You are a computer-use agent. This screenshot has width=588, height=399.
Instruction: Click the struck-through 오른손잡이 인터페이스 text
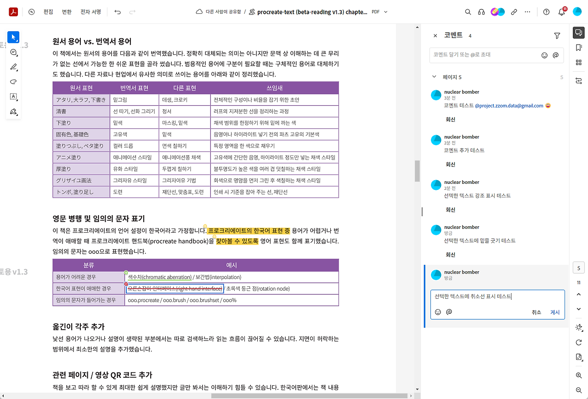point(175,289)
